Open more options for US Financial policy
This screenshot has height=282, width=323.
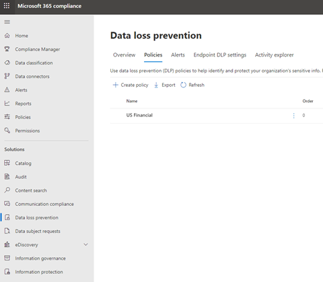[x=294, y=116]
